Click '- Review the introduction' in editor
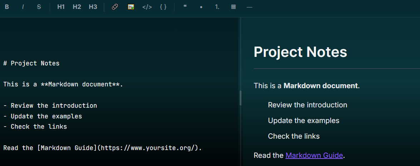 (x=50, y=106)
